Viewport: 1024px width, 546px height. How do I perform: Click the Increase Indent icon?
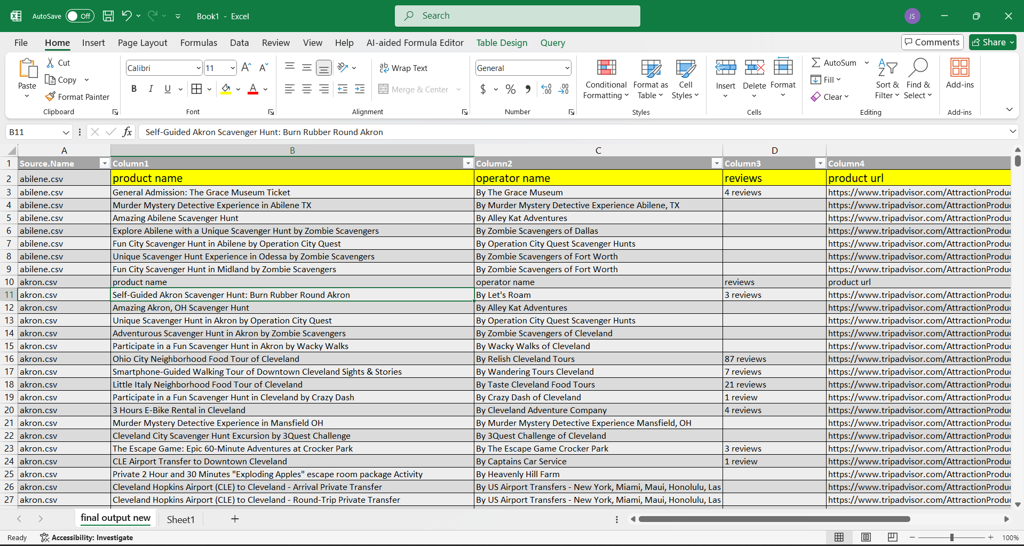360,89
